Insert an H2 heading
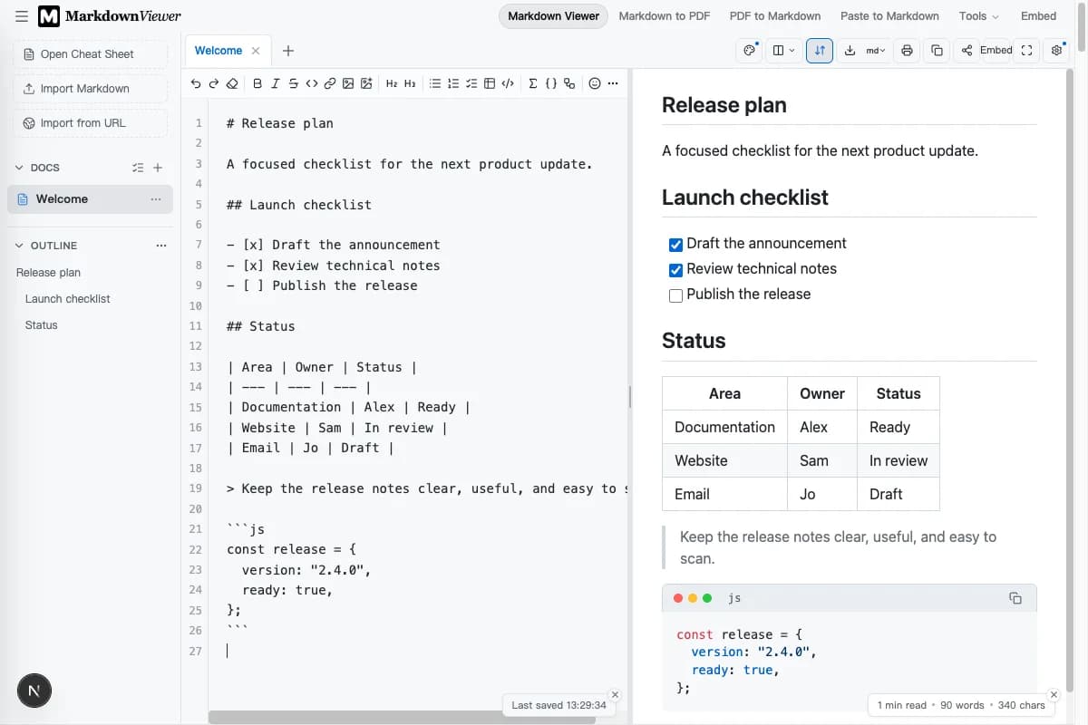Image resolution: width=1088 pixels, height=725 pixels. coord(392,83)
